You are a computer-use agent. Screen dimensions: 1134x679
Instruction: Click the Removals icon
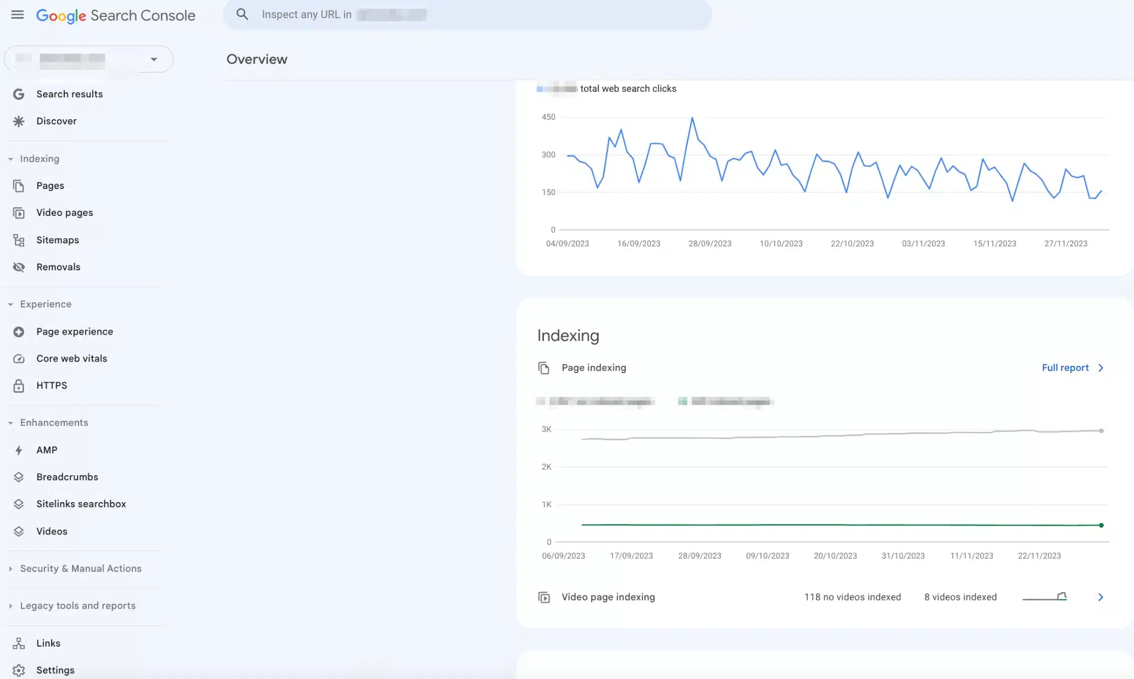tap(18, 267)
